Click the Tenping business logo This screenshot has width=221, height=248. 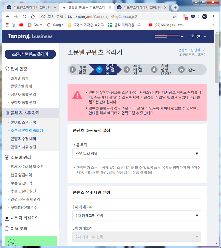tap(30, 36)
